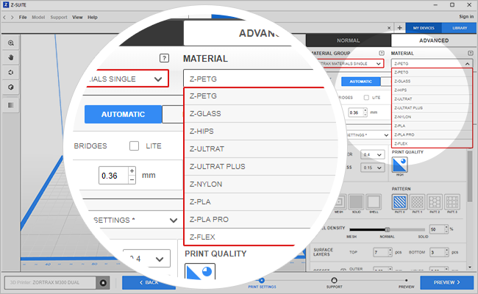Click the blue PREVIEW button

[447, 283]
